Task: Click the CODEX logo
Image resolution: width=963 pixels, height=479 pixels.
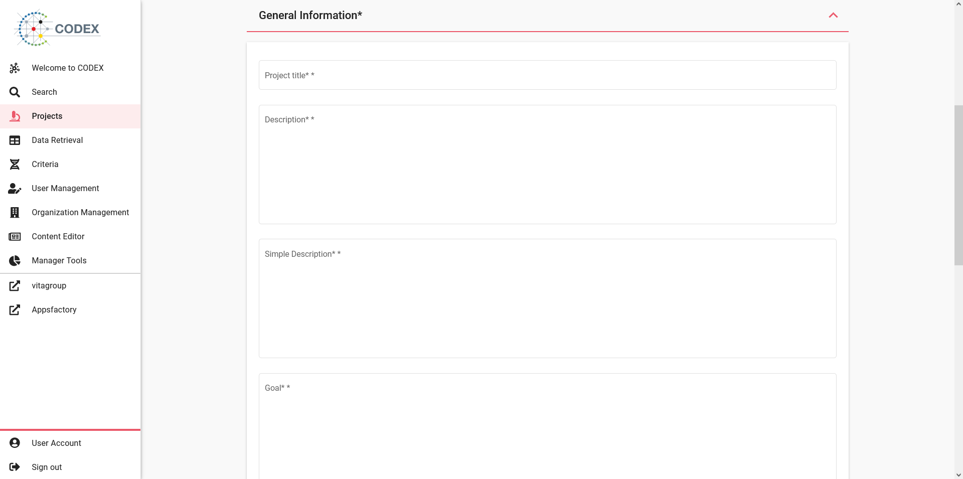Action: [x=58, y=28]
